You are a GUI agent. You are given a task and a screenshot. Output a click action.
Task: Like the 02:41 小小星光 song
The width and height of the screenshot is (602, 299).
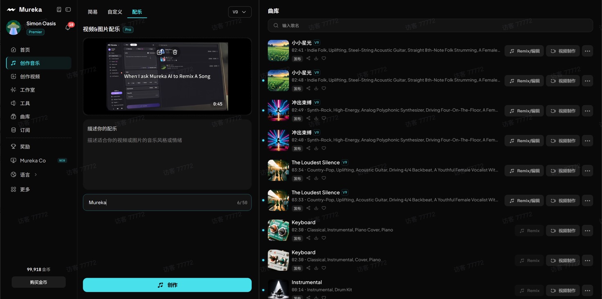[x=324, y=58]
